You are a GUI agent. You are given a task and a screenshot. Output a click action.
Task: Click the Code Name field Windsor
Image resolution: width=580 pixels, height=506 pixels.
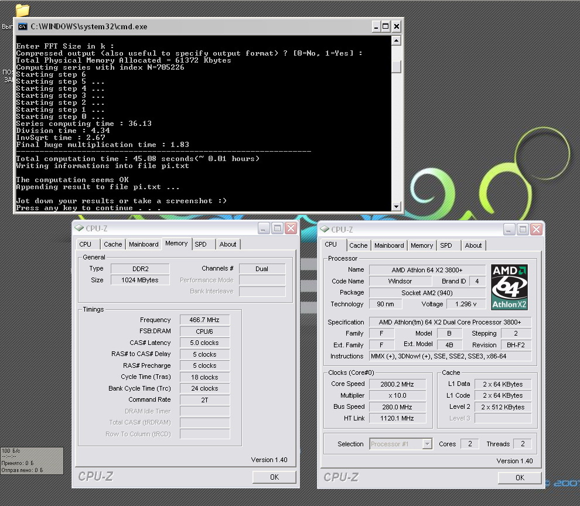point(400,281)
